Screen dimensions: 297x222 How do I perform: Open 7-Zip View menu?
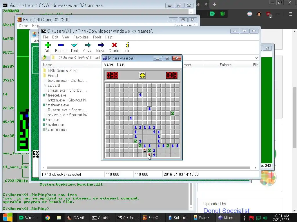66,37
